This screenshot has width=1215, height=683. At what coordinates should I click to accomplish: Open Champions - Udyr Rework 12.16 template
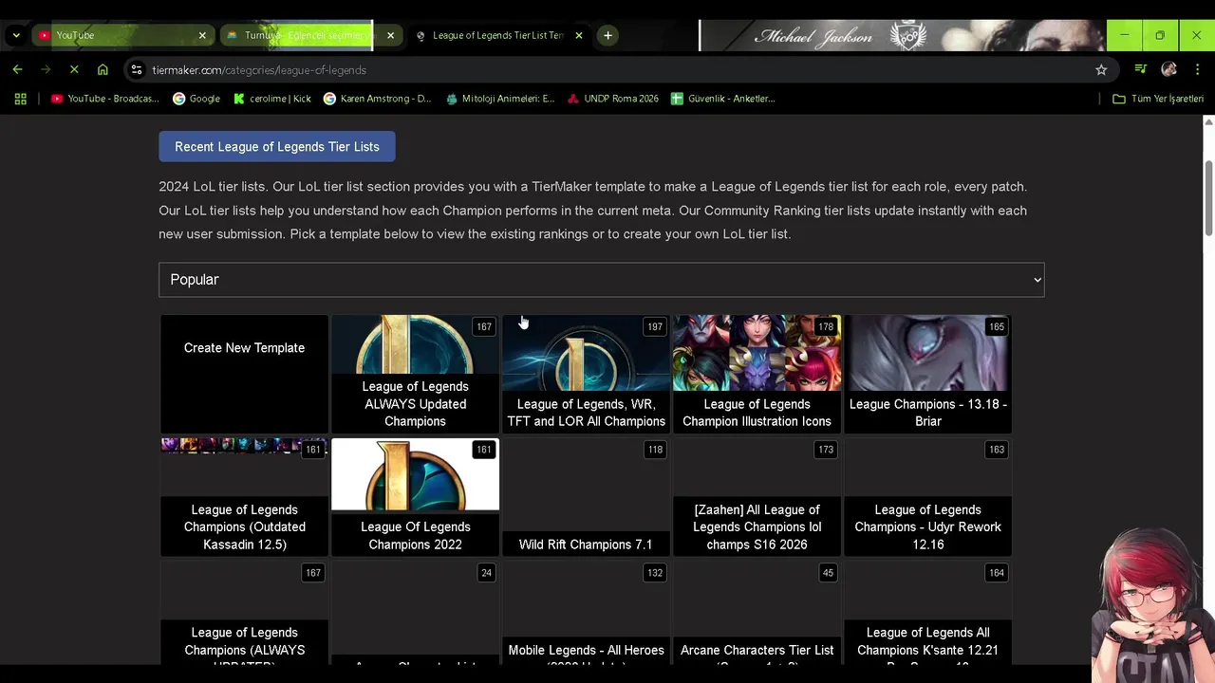tap(927, 497)
